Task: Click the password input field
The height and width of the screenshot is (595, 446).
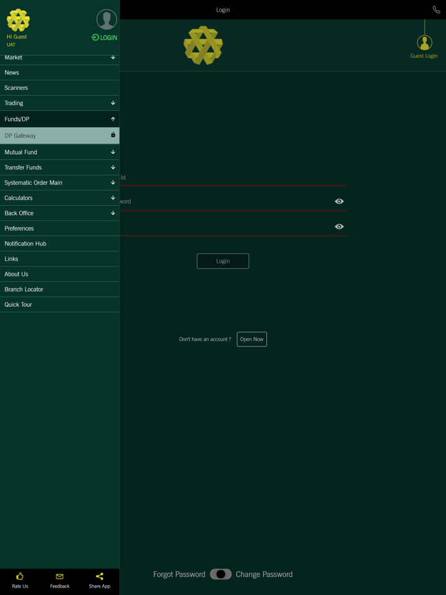Action: (x=229, y=201)
